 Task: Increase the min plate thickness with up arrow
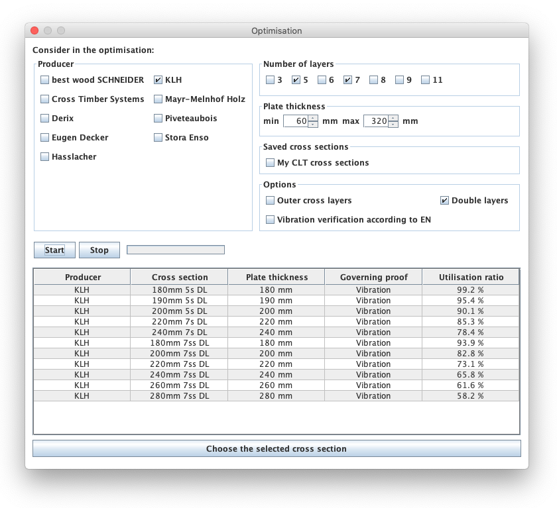[x=313, y=118]
